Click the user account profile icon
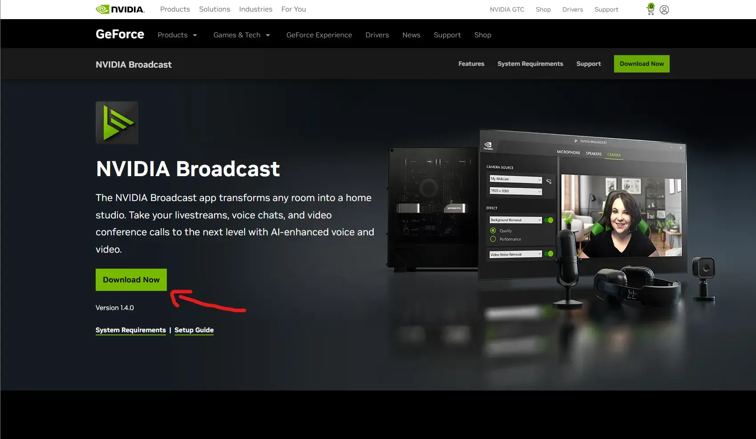The height and width of the screenshot is (439, 756). click(x=664, y=10)
